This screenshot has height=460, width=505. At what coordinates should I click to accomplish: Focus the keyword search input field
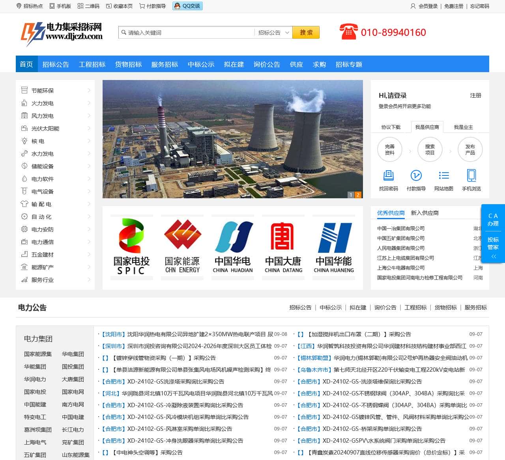[x=187, y=32]
